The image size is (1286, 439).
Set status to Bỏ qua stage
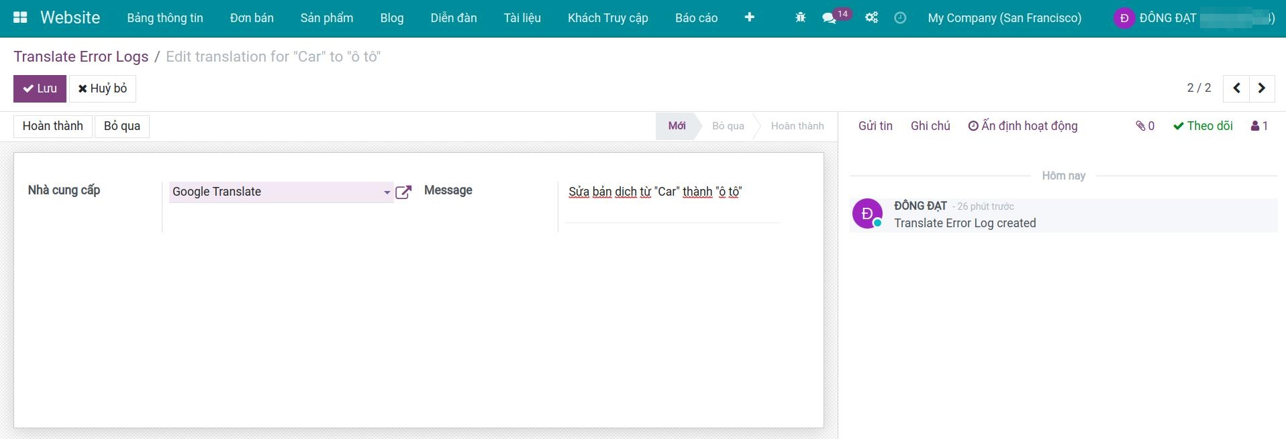pyautogui.click(x=728, y=126)
